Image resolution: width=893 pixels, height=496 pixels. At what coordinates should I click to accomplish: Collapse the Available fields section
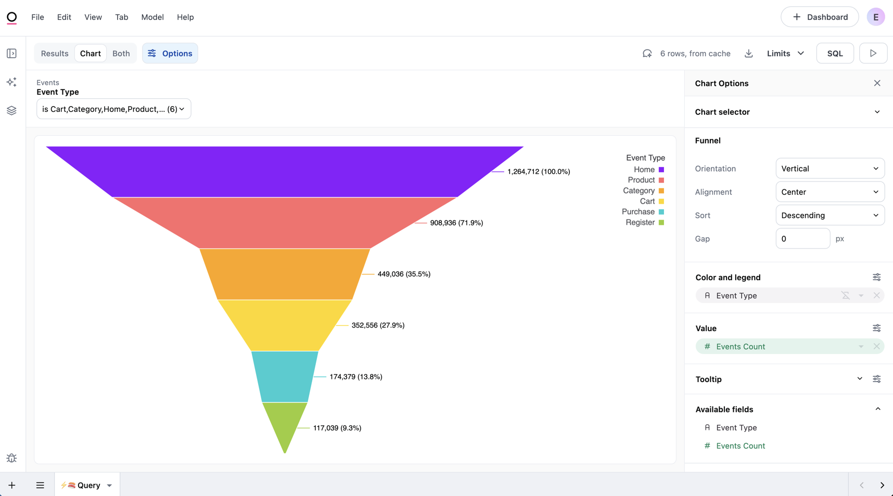tap(878, 409)
